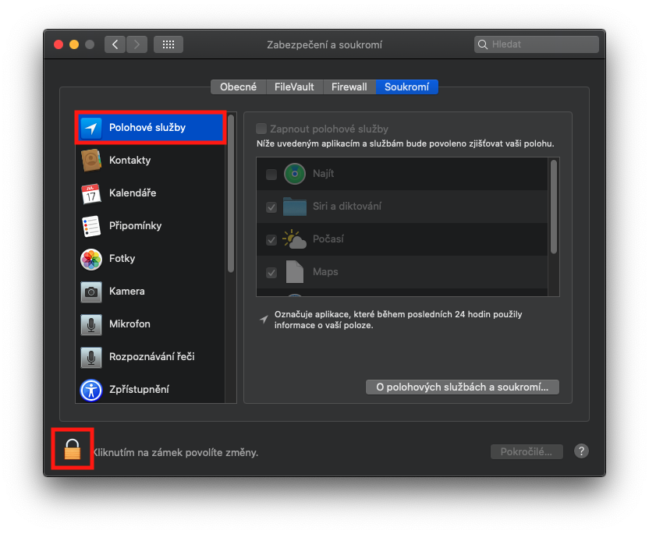This screenshot has width=649, height=534.
Task: Show all preferences grid button
Action: (168, 44)
